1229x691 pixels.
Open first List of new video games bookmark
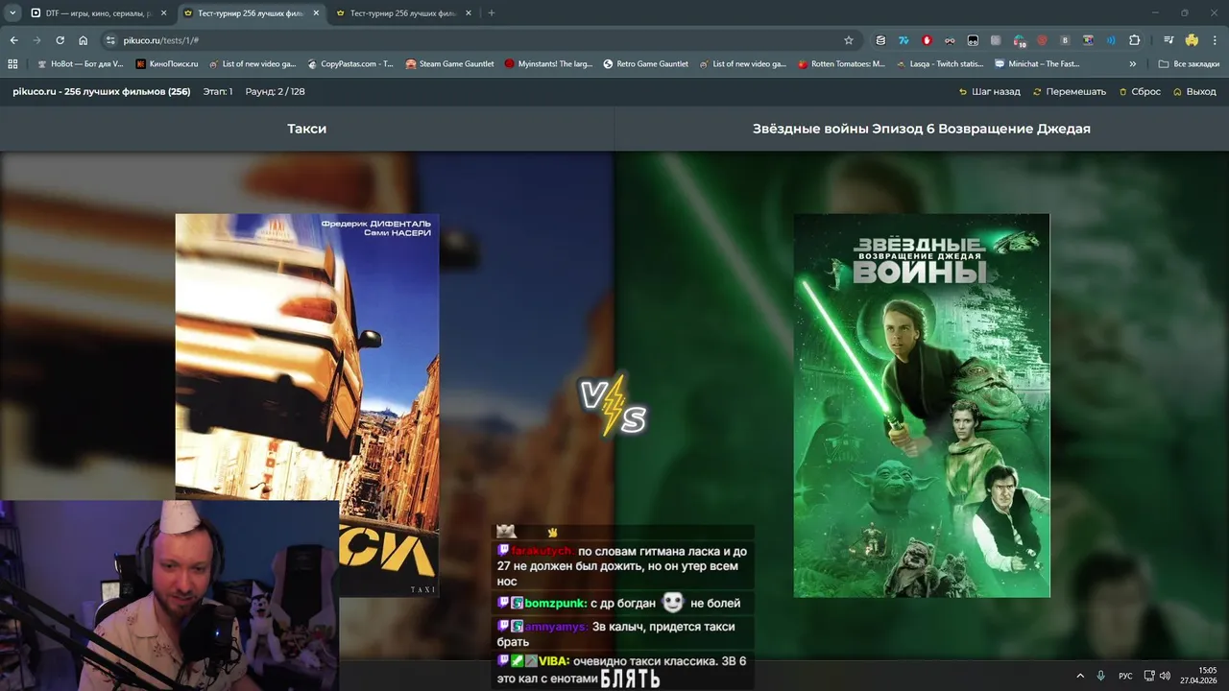coord(253,64)
